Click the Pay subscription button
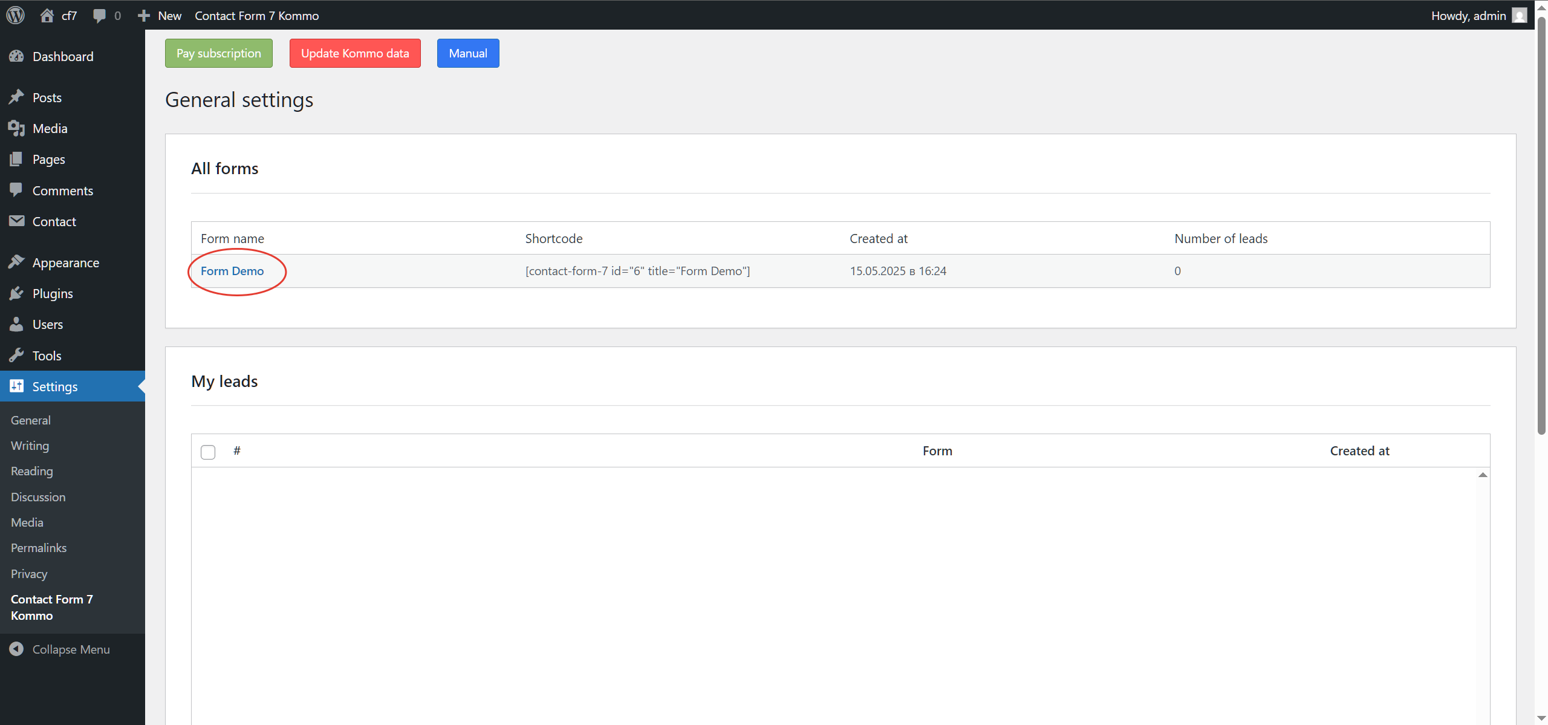Screen dimensions: 1548x725 pos(218,53)
